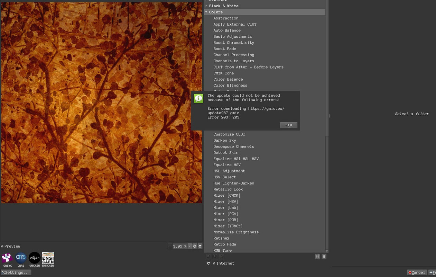The height and width of the screenshot is (277, 436).
Task: Select the Auto Balance filter
Action: click(227, 30)
